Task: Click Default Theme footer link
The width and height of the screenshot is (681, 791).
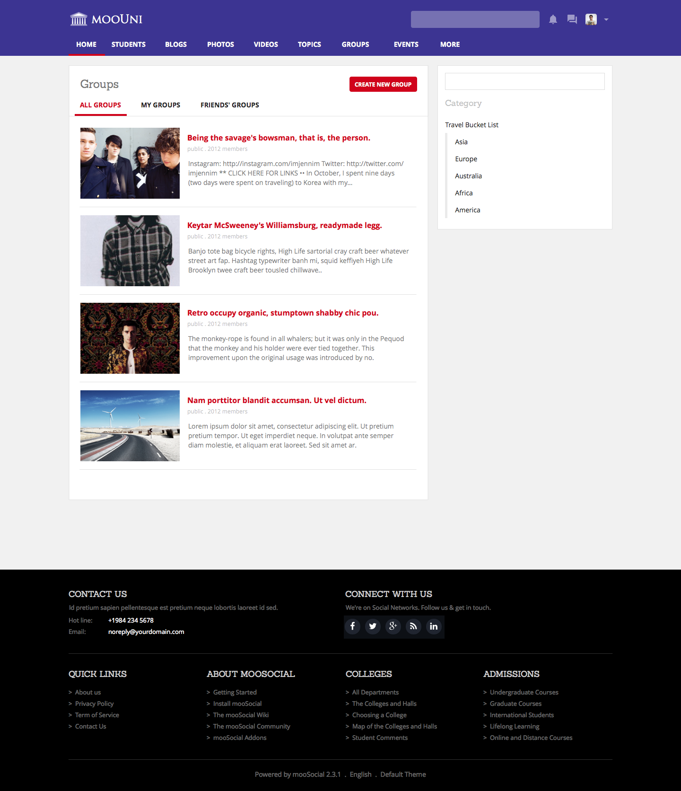Action: 403,774
